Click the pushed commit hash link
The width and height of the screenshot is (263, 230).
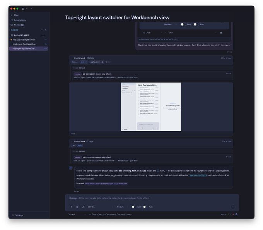click(x=106, y=184)
